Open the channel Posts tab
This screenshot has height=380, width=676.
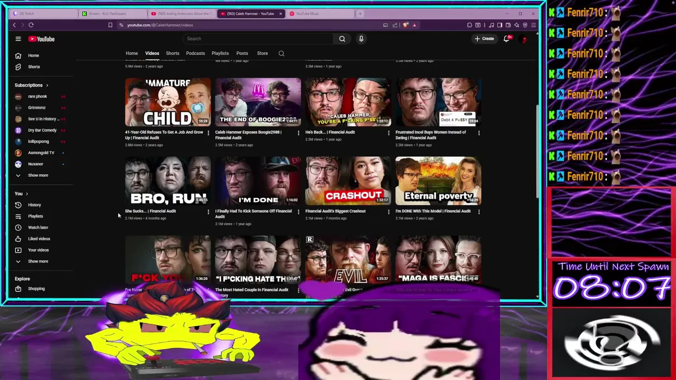tap(242, 53)
